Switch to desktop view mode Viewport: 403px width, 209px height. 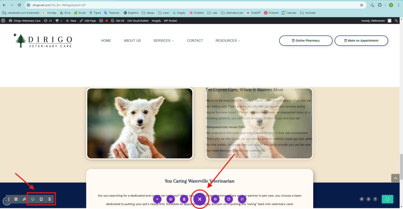pos(33,199)
